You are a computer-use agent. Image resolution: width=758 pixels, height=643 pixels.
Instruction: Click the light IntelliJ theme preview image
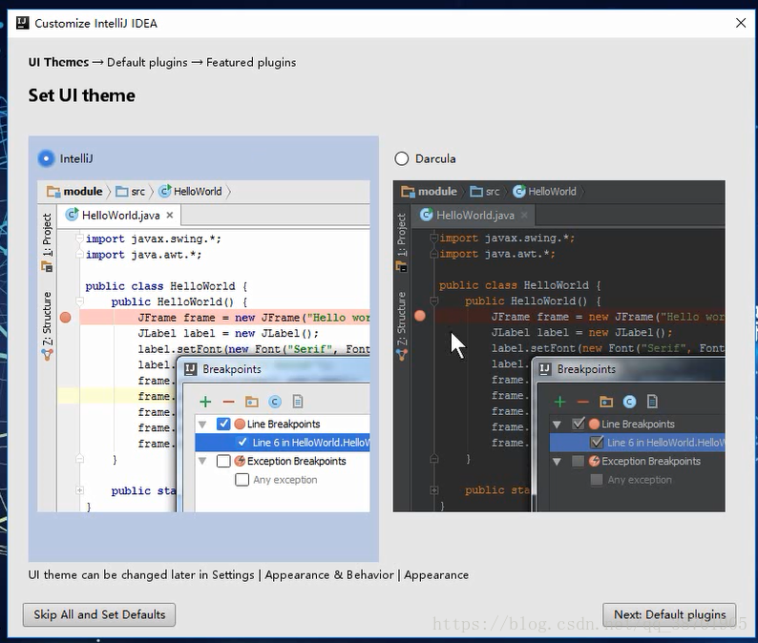coord(203,346)
